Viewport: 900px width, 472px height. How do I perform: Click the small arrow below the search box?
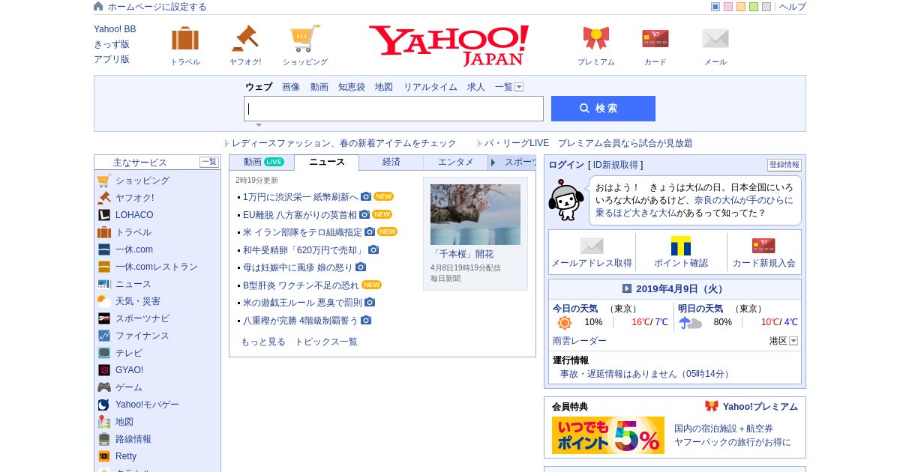(259, 125)
